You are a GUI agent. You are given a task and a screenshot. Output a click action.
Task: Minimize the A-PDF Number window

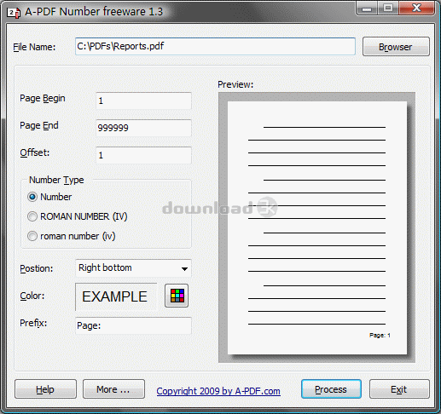(367, 9)
